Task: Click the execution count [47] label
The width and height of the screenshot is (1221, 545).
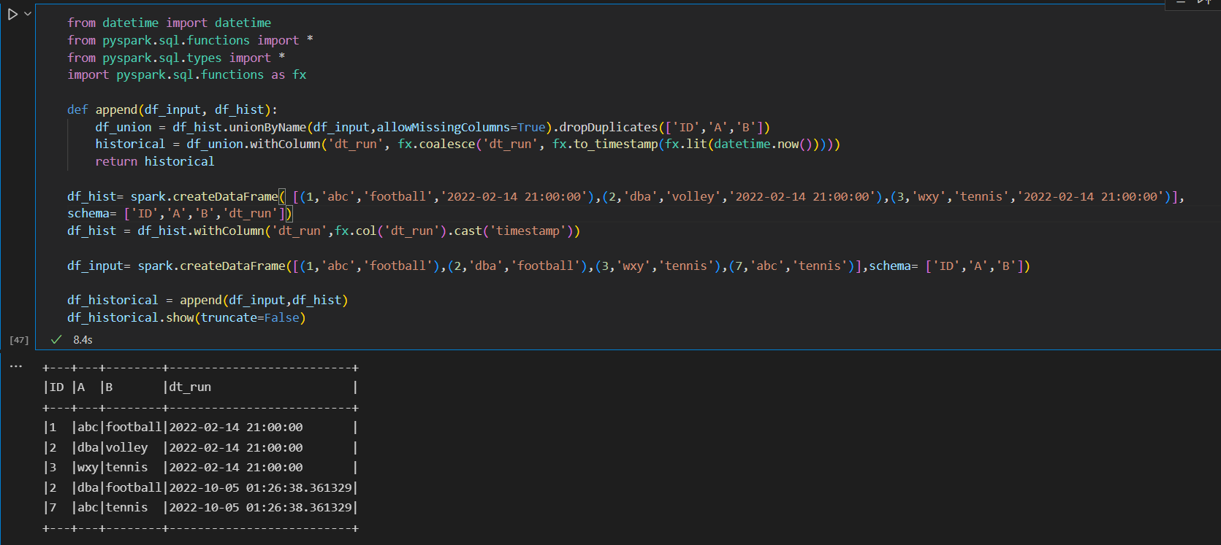Action: (x=19, y=340)
